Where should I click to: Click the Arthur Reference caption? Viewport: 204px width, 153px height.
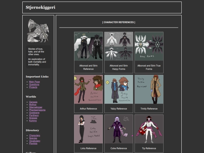tap(88, 109)
